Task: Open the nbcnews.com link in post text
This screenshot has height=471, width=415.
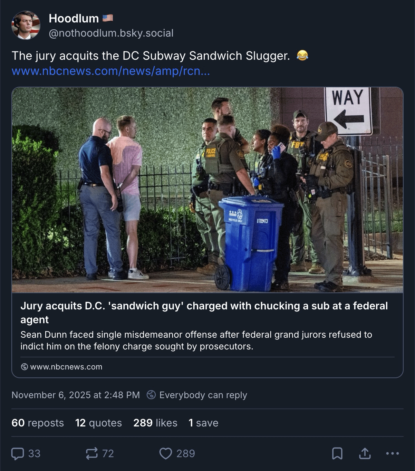Action: click(110, 71)
